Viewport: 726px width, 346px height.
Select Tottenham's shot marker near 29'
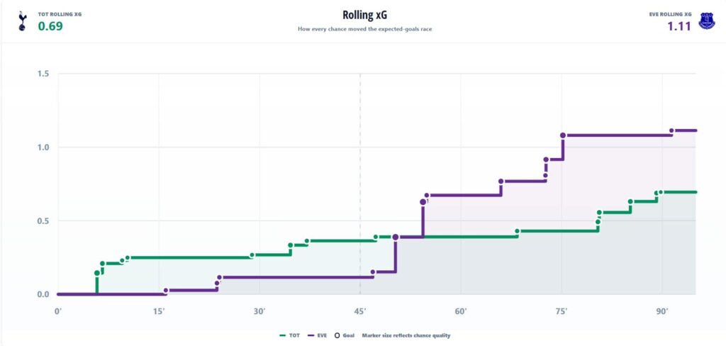(252, 255)
